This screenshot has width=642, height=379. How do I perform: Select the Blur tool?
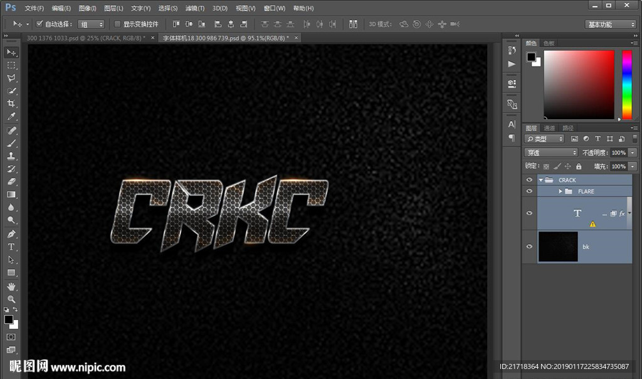coord(11,207)
